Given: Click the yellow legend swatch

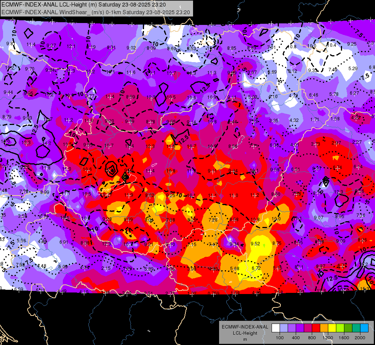Looking at the screenshot, I should point(332,328).
